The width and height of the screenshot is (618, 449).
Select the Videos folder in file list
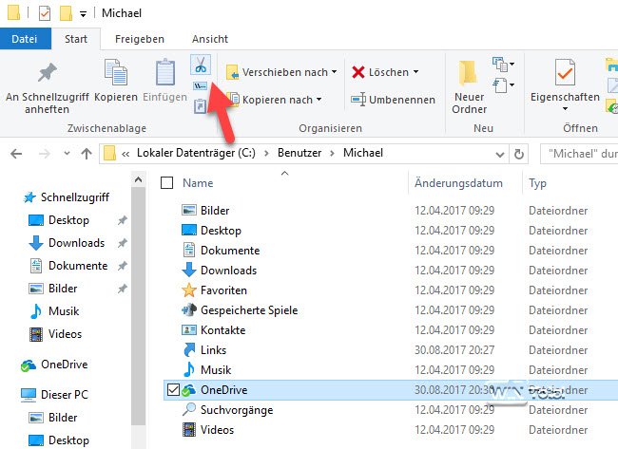click(x=217, y=430)
